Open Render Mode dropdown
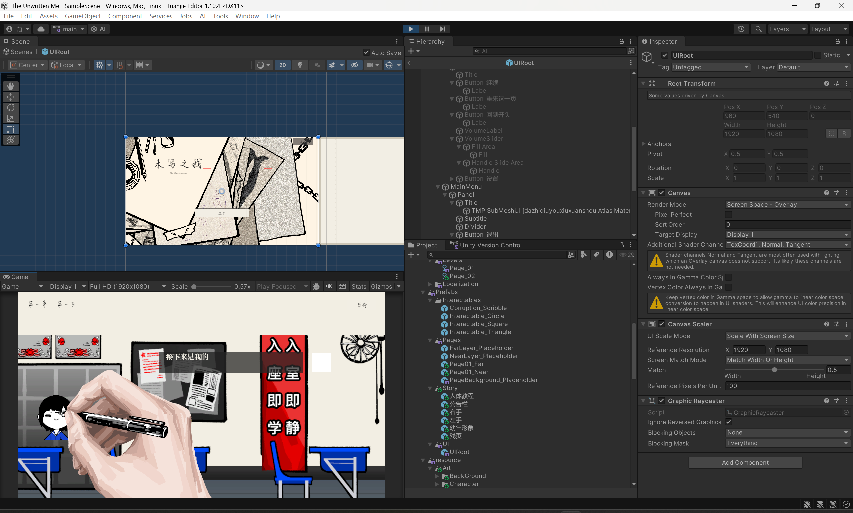This screenshot has height=513, width=853. click(787, 204)
